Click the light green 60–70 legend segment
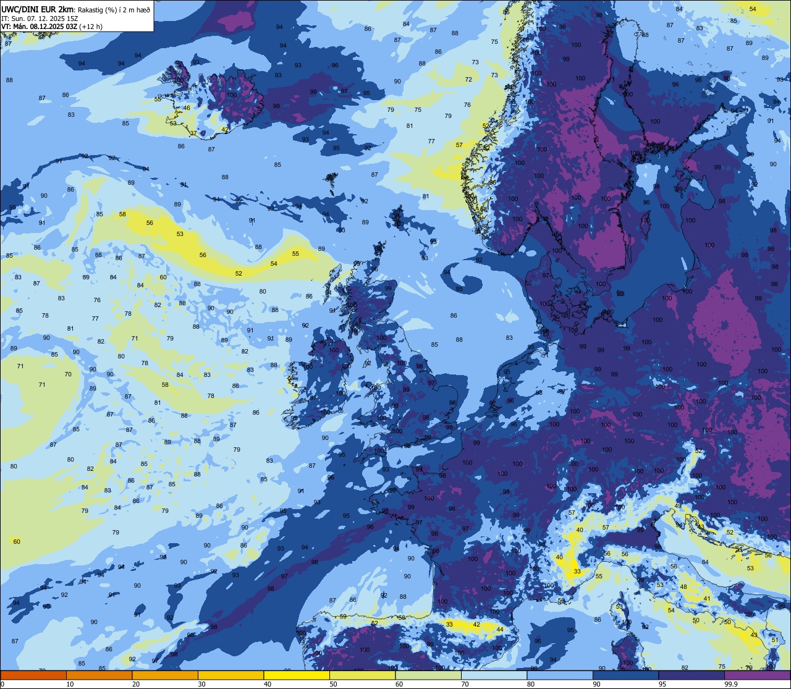The width and height of the screenshot is (791, 689). tap(428, 675)
